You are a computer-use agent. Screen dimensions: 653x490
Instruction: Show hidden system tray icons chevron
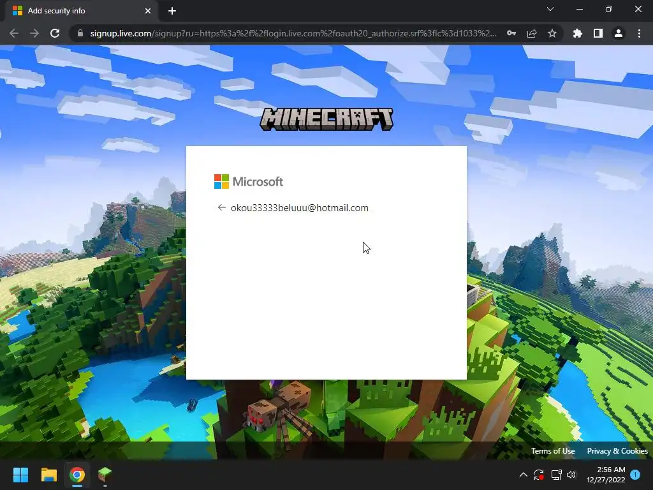click(524, 475)
